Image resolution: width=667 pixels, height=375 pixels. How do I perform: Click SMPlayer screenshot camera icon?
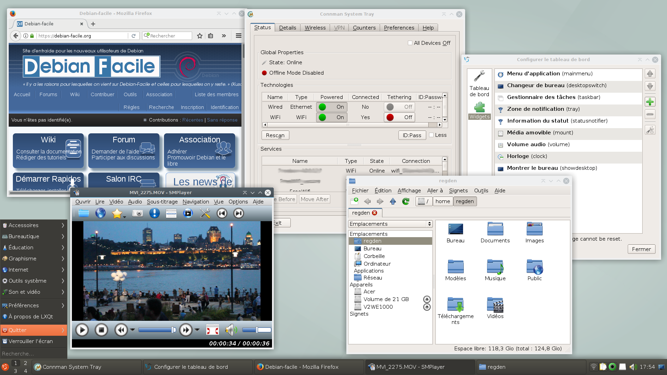pyautogui.click(x=138, y=213)
